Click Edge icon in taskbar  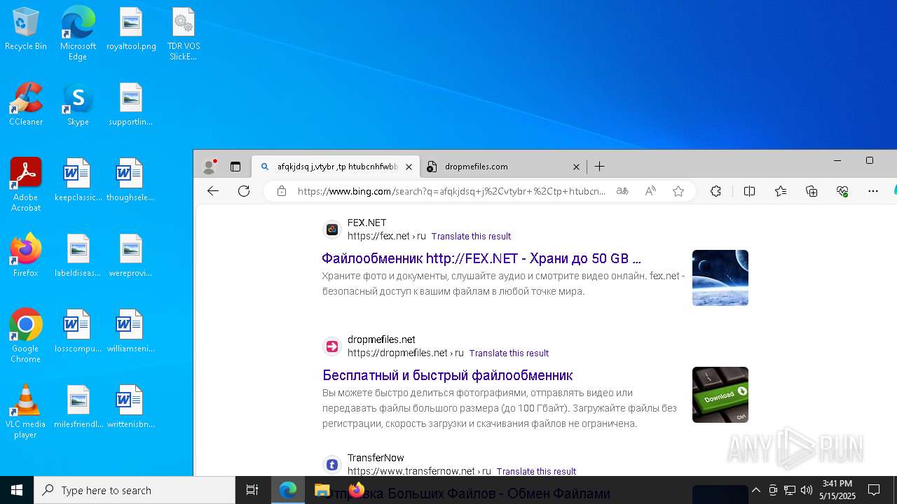(x=288, y=490)
